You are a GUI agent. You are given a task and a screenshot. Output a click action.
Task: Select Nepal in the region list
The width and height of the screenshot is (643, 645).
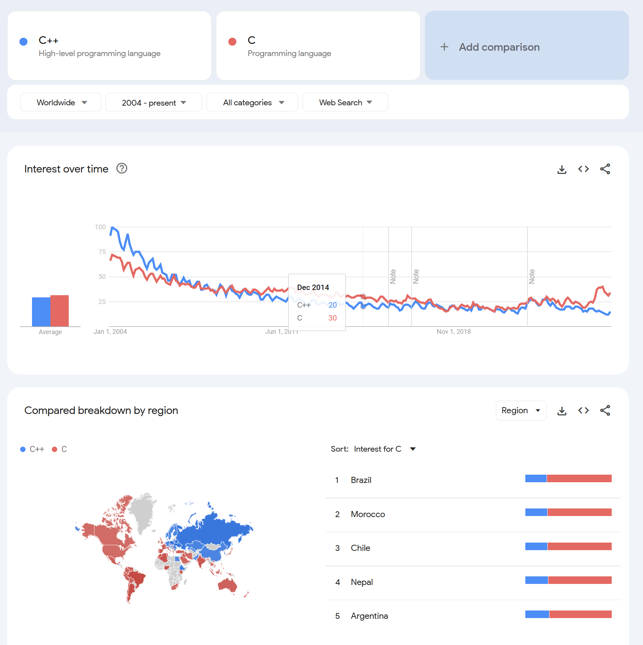click(473, 582)
